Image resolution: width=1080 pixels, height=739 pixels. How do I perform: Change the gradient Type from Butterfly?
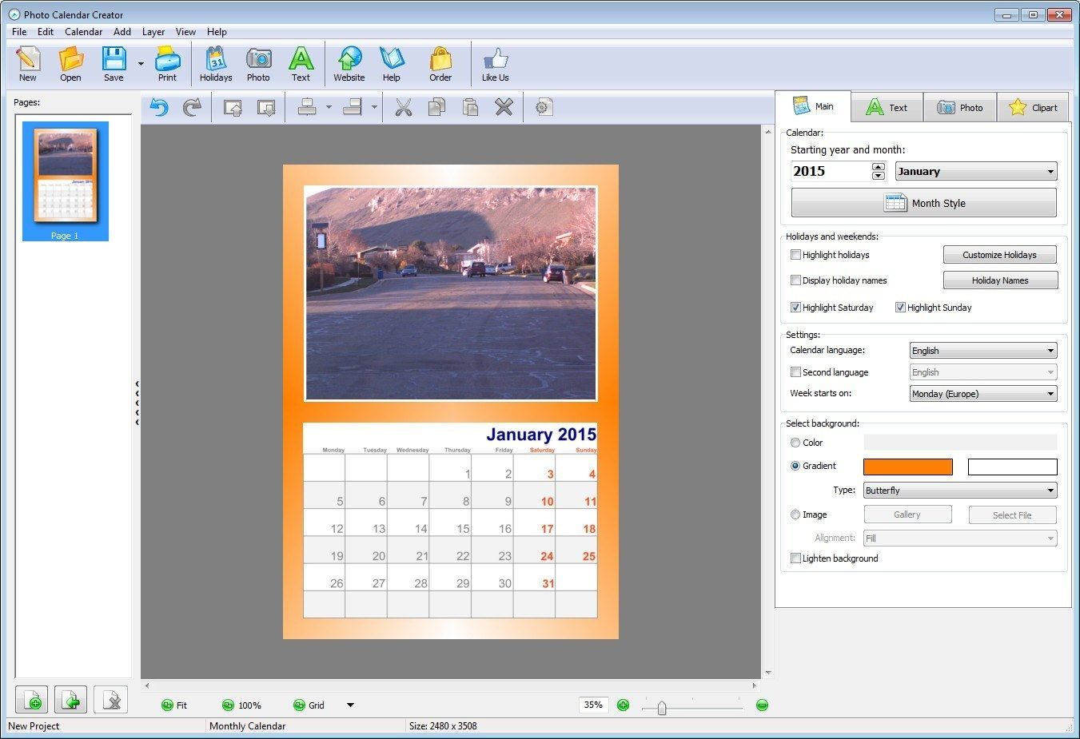pos(959,490)
